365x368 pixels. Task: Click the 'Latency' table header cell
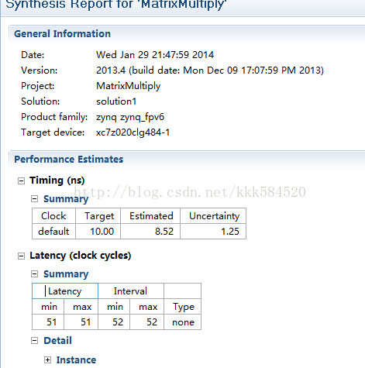65,291
